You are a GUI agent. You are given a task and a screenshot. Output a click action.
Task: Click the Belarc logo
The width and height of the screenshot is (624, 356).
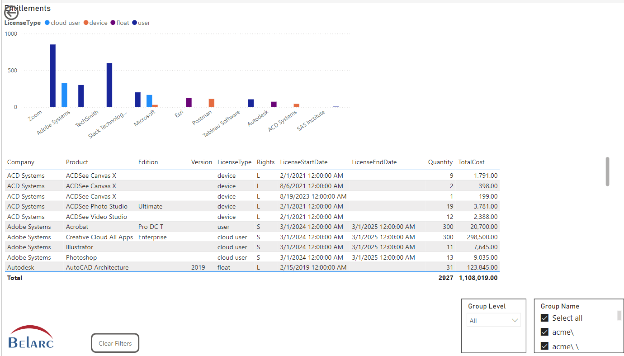point(31,337)
